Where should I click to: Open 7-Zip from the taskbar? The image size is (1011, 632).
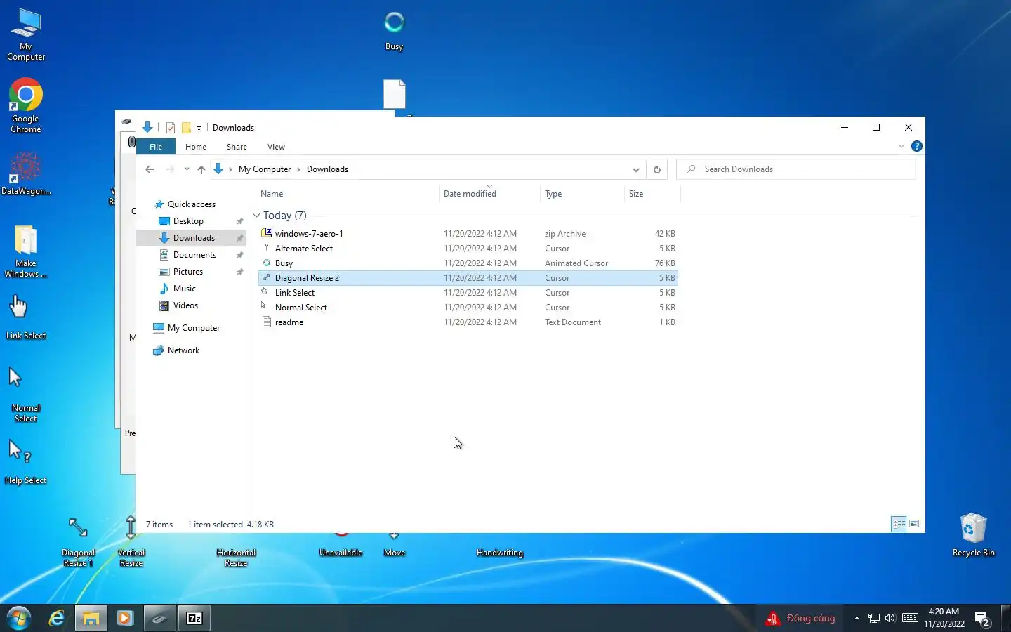194,618
